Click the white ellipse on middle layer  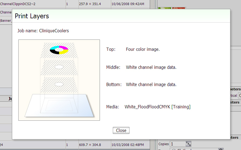pos(59,67)
